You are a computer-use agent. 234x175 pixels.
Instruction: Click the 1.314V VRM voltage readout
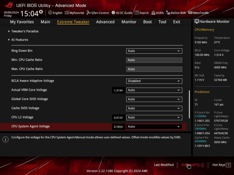pyautogui.click(x=118, y=90)
